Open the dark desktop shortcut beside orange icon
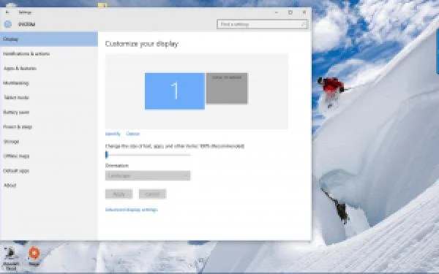Viewport: 439px width, 274px height. (x=11, y=254)
